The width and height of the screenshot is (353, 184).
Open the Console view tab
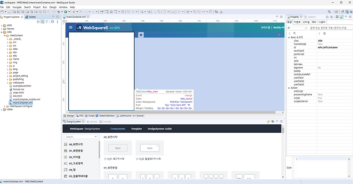[105, 122]
